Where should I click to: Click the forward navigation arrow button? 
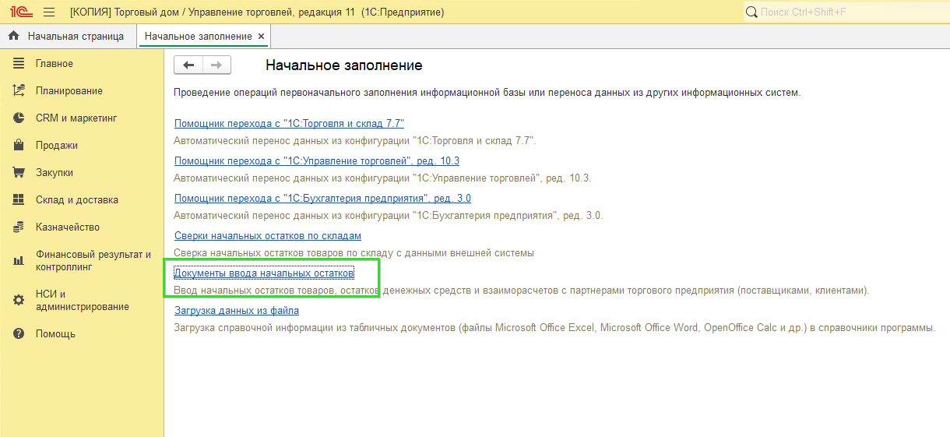[216, 65]
